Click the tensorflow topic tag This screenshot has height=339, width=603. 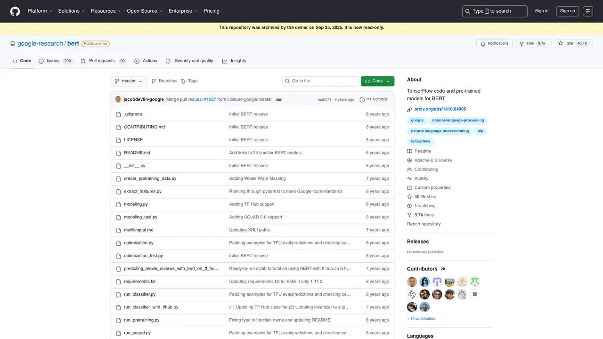[420, 142]
